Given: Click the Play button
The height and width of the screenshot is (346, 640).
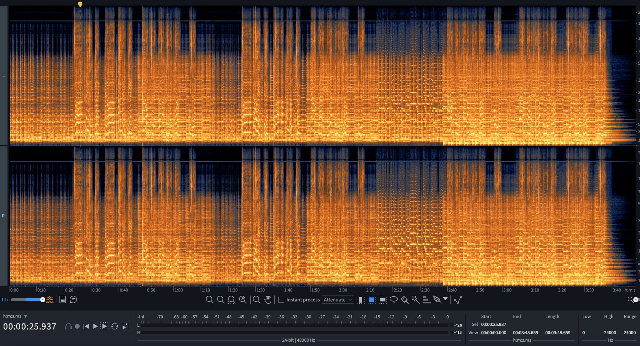Looking at the screenshot, I should pos(95,326).
